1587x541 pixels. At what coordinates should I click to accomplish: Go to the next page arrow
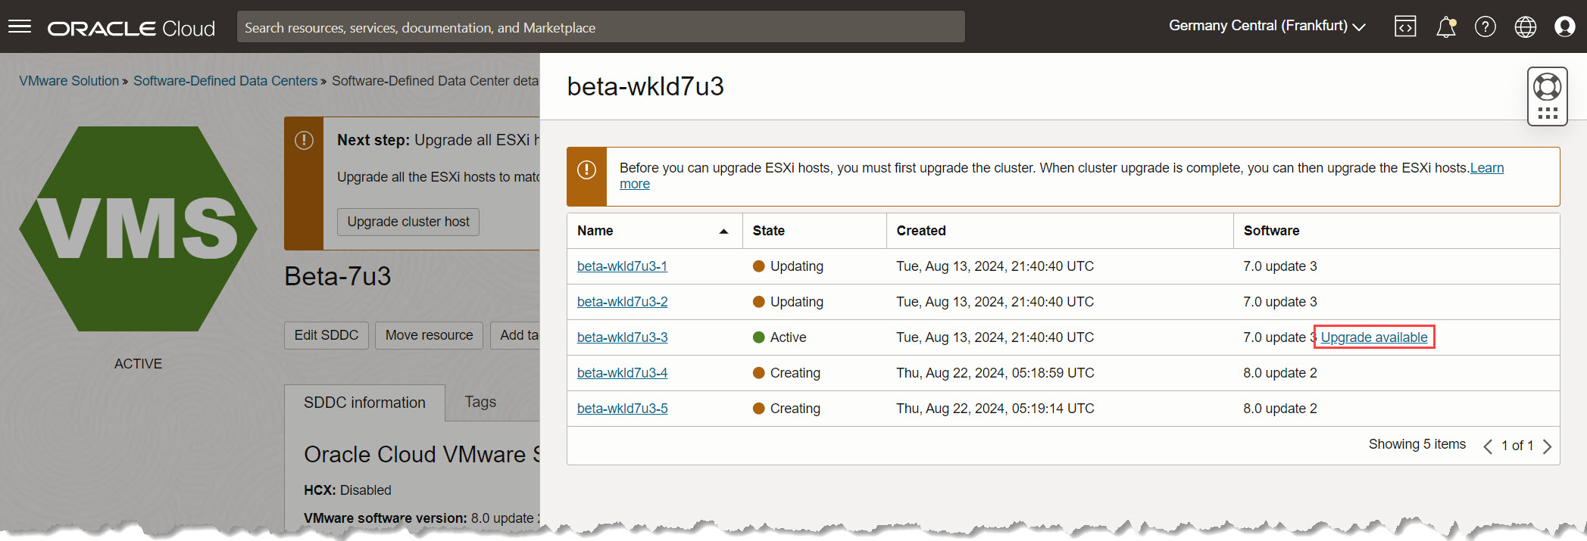(x=1547, y=446)
